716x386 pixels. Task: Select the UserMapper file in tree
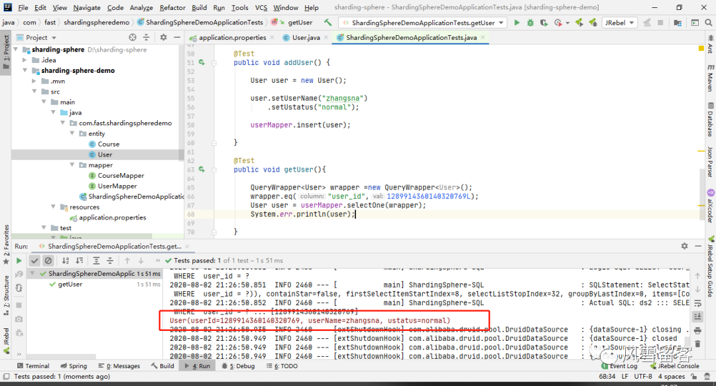(x=117, y=186)
